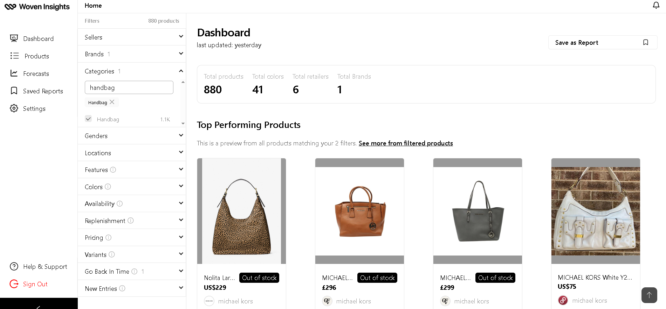Open Forecasts in the sidebar
The image size is (666, 309).
36,74
